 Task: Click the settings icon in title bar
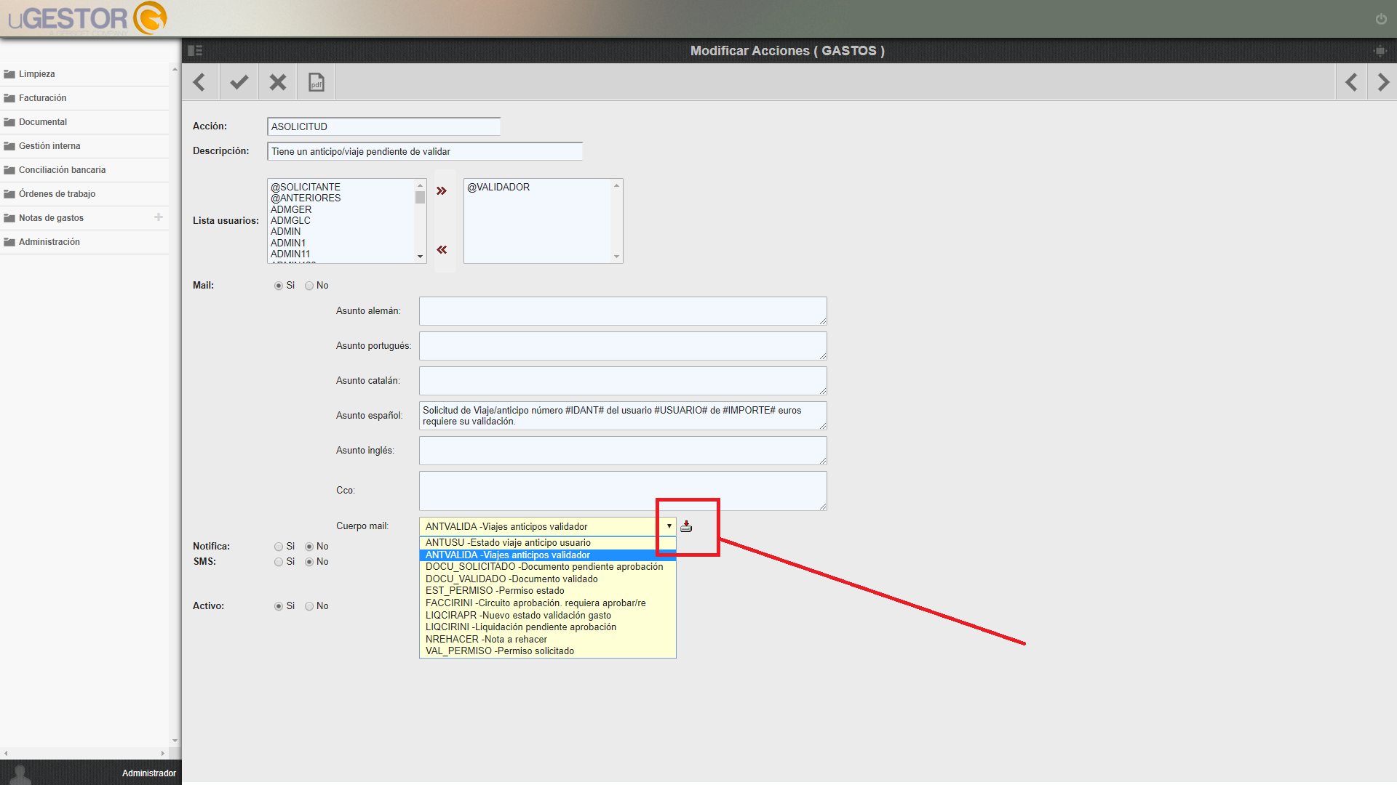pyautogui.click(x=1380, y=50)
